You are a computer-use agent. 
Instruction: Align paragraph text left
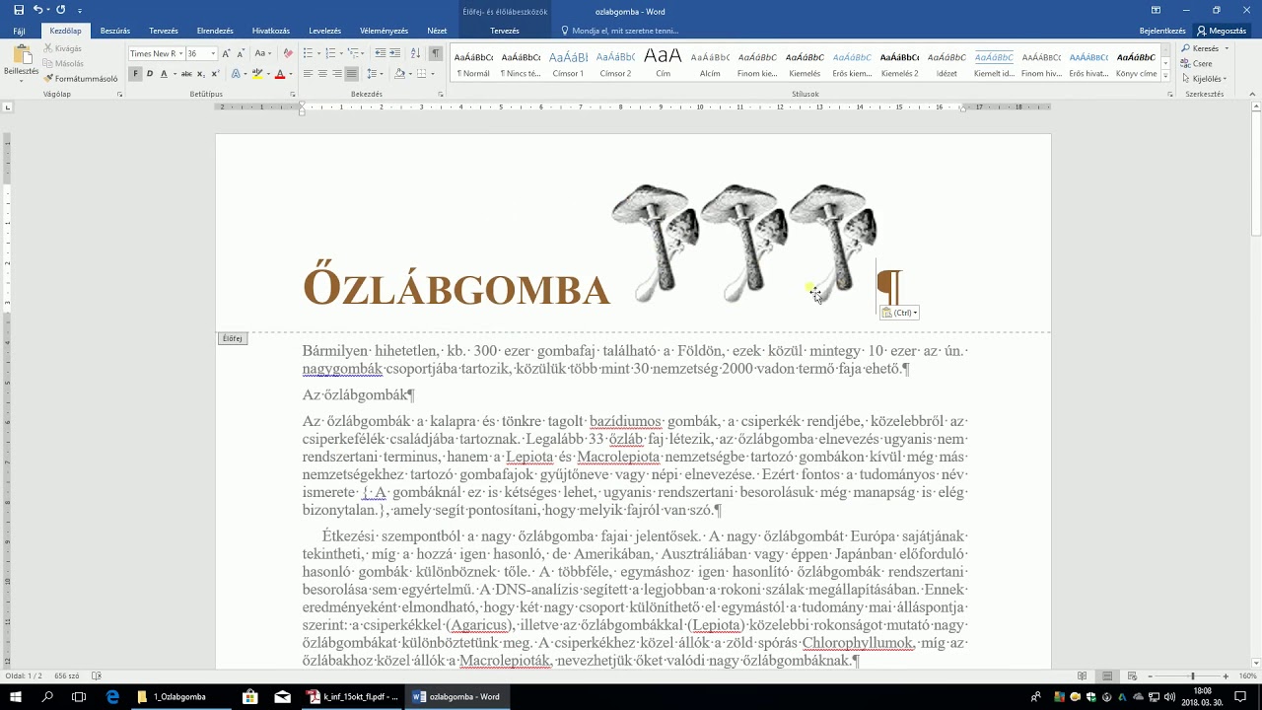pos(308,74)
